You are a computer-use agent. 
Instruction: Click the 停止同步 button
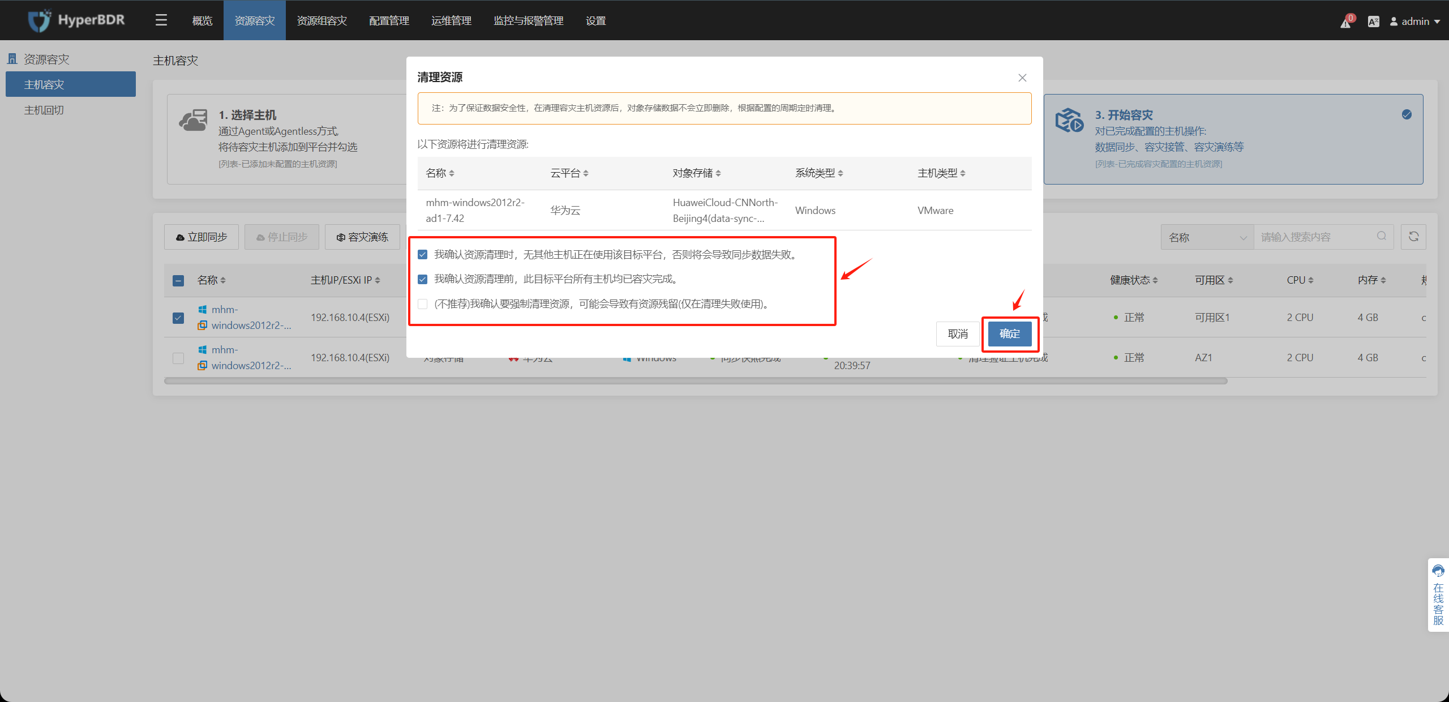tap(282, 237)
